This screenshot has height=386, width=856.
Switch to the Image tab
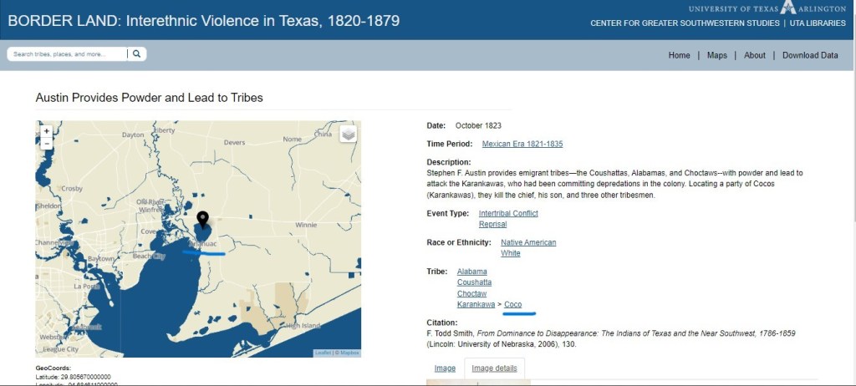445,368
